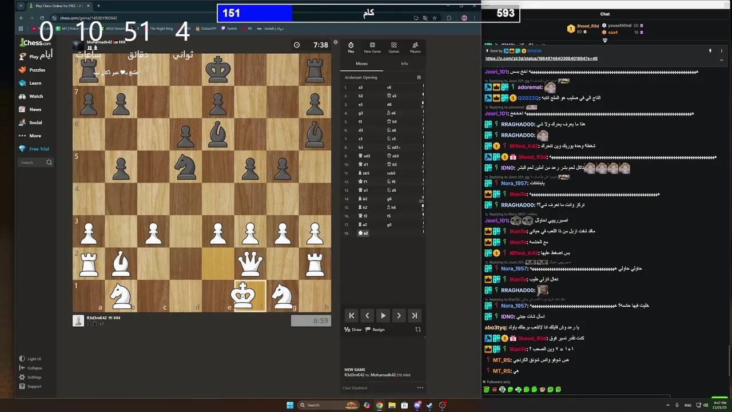This screenshot has height=412, width=732.
Task: Start a New Game from top panel
Action: click(x=372, y=47)
